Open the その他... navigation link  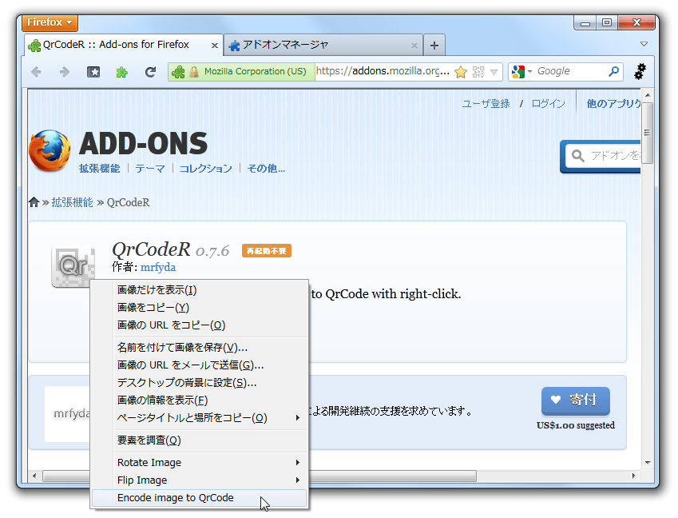coord(266,169)
